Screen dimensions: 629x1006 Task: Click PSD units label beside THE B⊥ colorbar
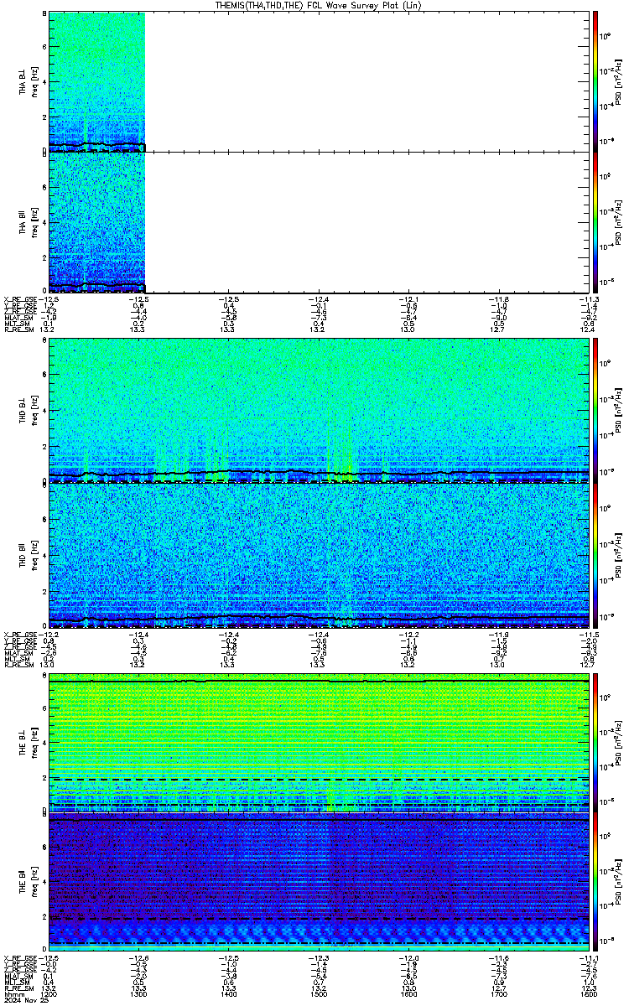619,741
